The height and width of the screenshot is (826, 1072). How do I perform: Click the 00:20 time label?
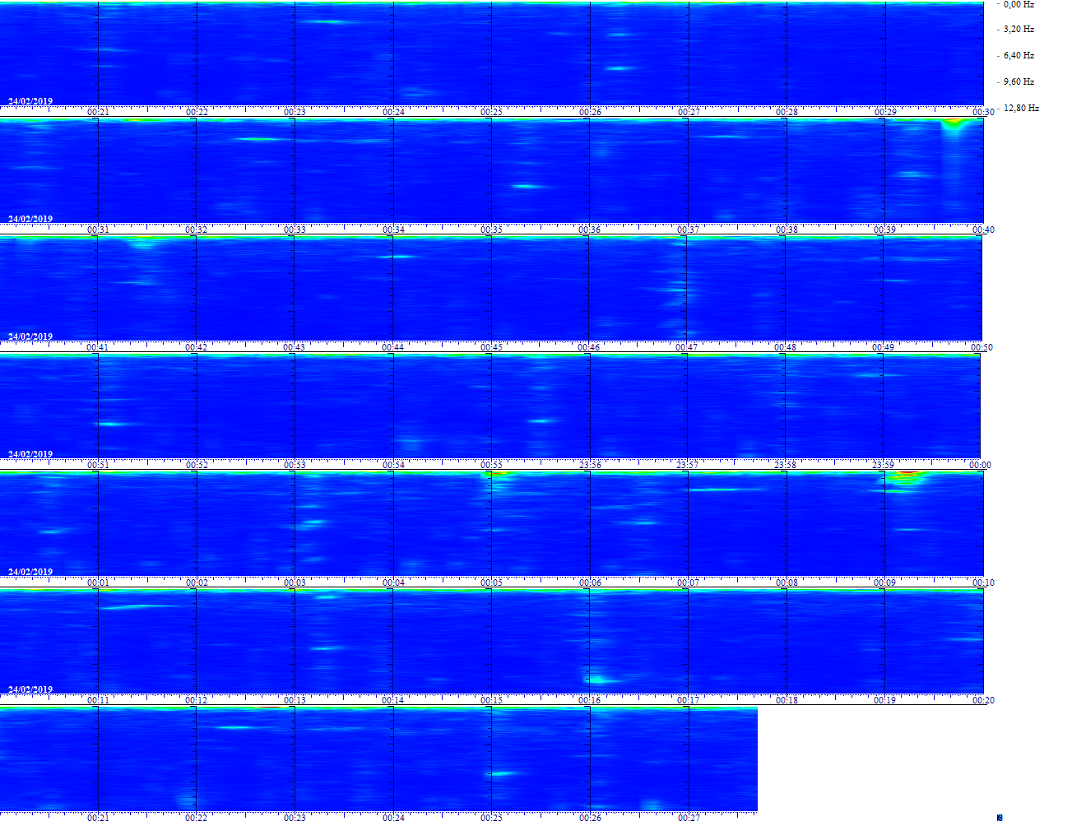coord(983,700)
